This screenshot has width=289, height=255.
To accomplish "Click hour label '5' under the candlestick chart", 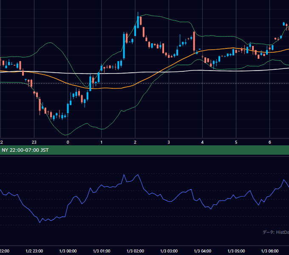I will coord(236,142).
